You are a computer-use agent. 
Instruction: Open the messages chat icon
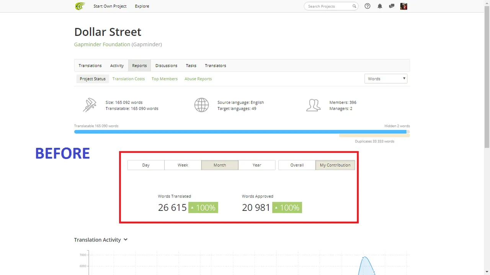[392, 6]
